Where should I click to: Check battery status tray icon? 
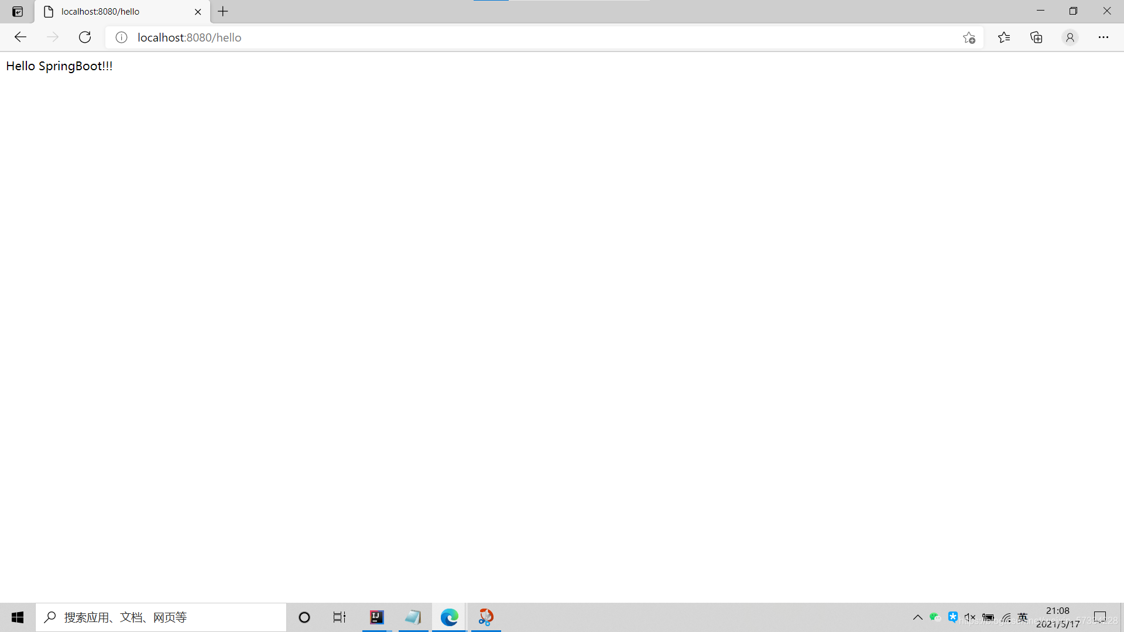(x=988, y=617)
